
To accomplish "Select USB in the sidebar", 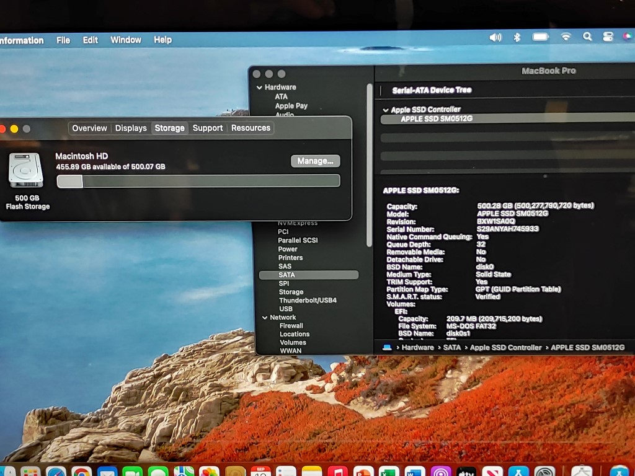I will [285, 309].
